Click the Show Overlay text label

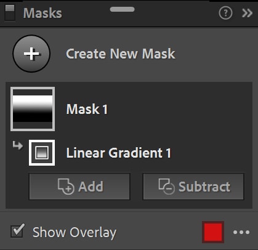click(x=75, y=233)
